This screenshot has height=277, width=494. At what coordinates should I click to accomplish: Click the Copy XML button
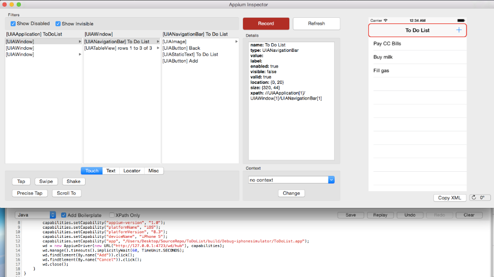(x=450, y=198)
